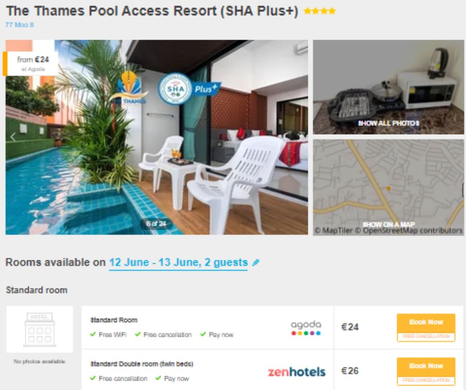
Task: Show the hotel on a map
Action: (388, 187)
